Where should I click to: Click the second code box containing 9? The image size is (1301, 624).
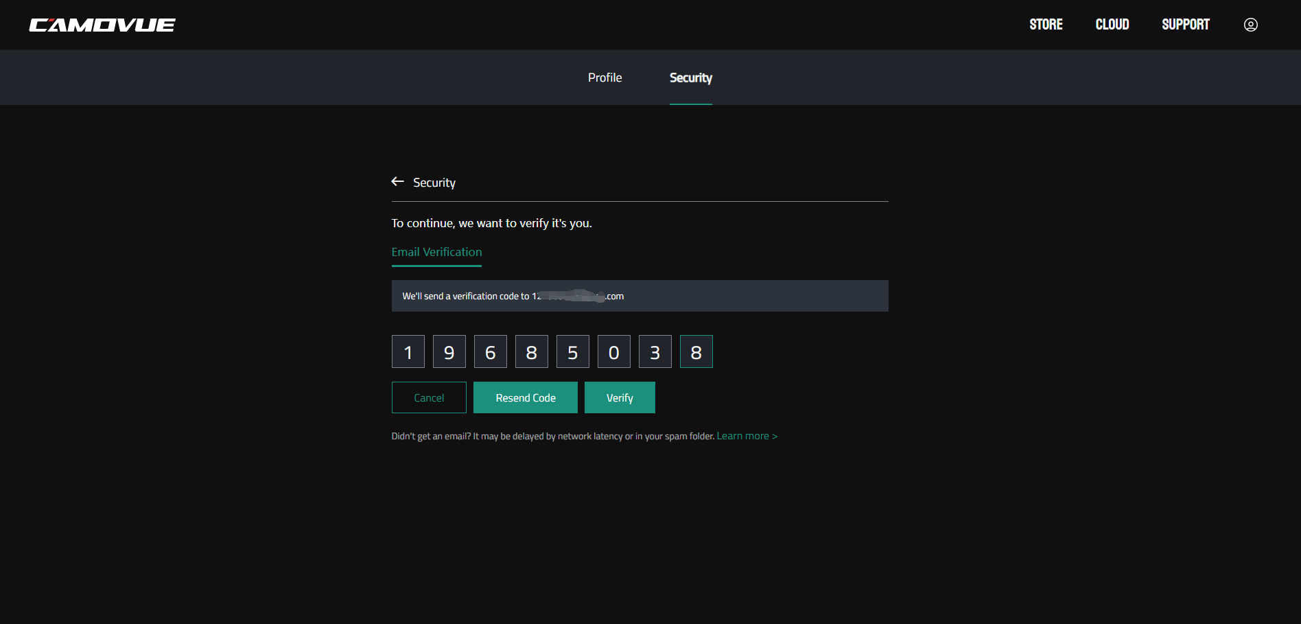[449, 351]
